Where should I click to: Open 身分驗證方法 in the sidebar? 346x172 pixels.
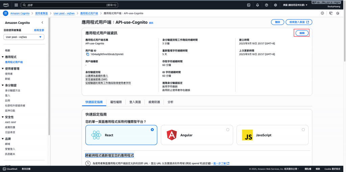(13, 91)
